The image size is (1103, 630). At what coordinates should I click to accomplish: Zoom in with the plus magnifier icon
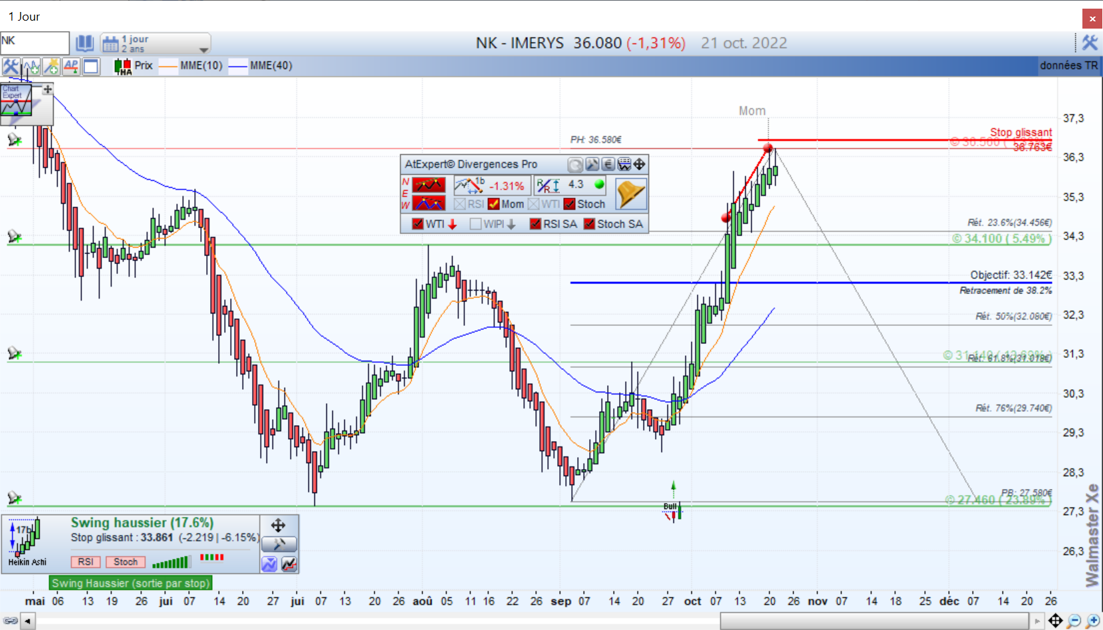coord(1092,621)
